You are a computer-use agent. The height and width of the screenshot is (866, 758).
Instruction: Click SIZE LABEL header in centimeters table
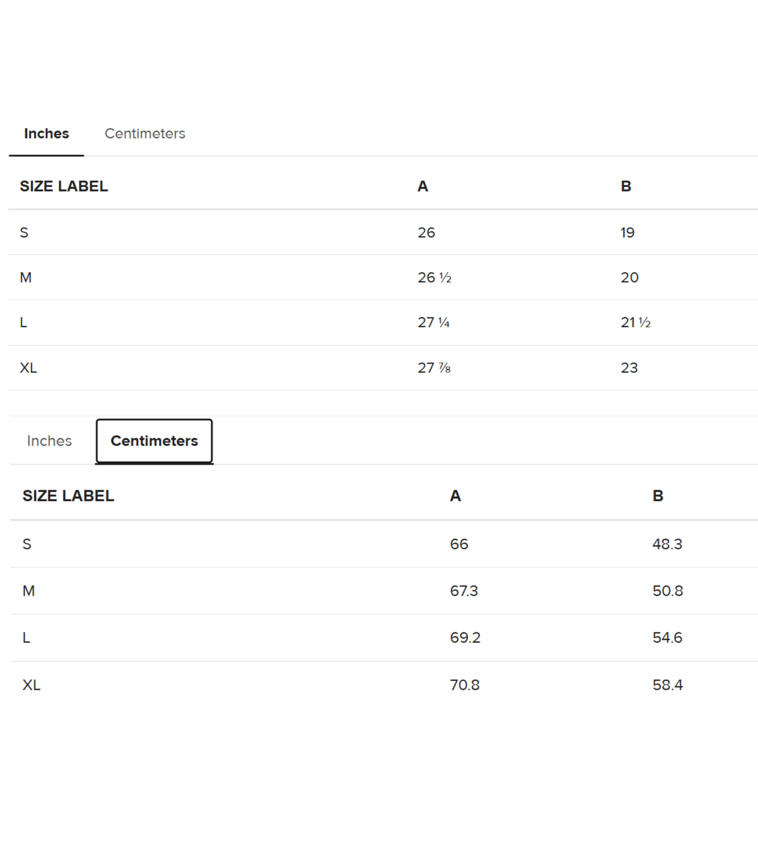tap(68, 496)
